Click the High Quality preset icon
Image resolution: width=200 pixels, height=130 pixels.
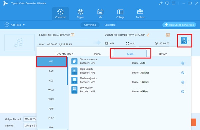click(x=74, y=71)
